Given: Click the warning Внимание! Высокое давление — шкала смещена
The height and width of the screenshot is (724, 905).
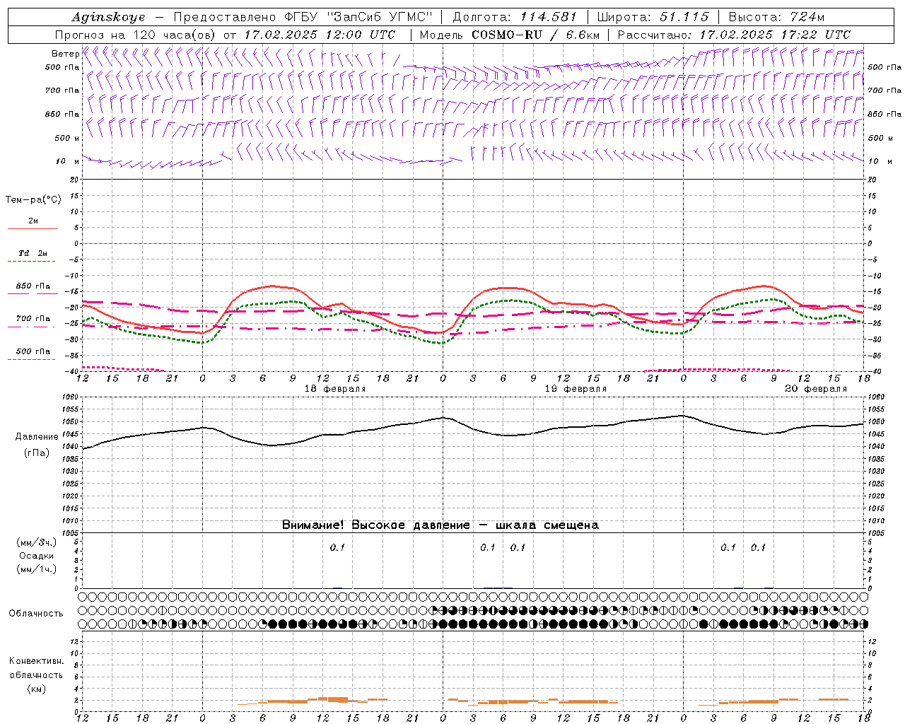Looking at the screenshot, I should click(x=440, y=525).
